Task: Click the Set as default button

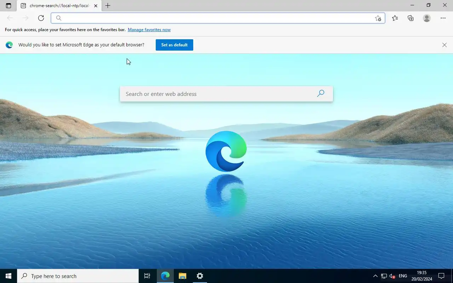Action: pyautogui.click(x=174, y=45)
